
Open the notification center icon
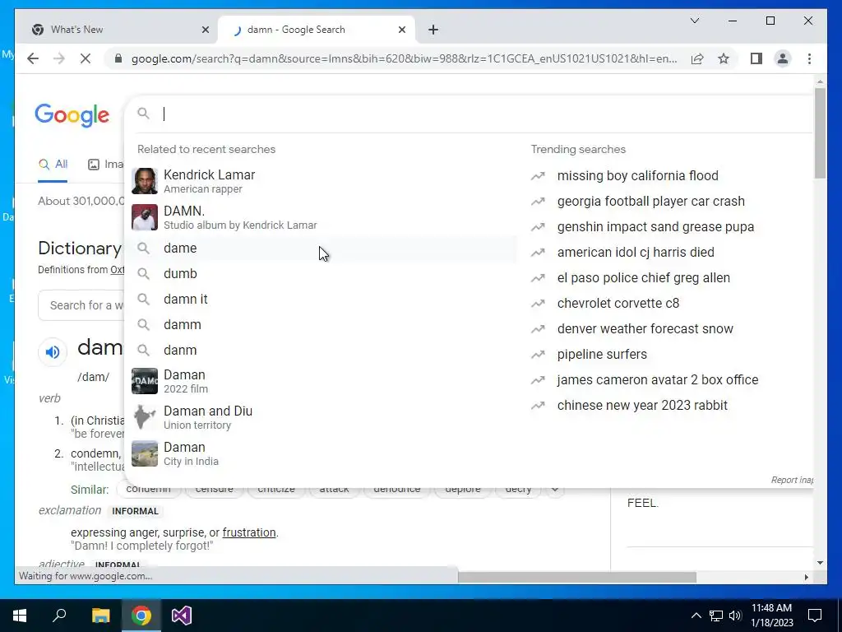[815, 616]
